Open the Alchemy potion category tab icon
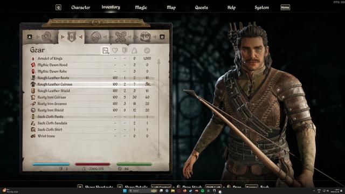Image resolution: width=345 pixels, height=194 pixels. (x=96, y=37)
